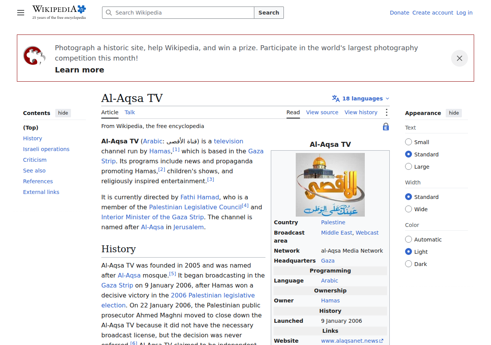Hide the Contents sidebar
This screenshot has height=345, width=491.
coord(63,113)
